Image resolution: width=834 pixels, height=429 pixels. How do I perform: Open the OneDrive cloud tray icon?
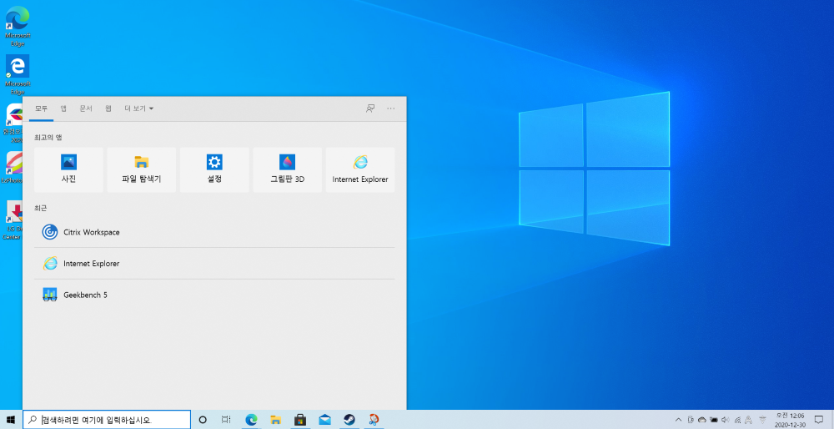coord(701,420)
